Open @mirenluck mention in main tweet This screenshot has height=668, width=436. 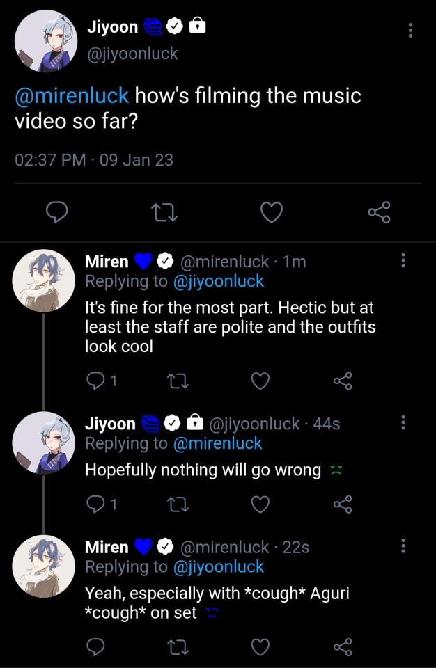72,95
